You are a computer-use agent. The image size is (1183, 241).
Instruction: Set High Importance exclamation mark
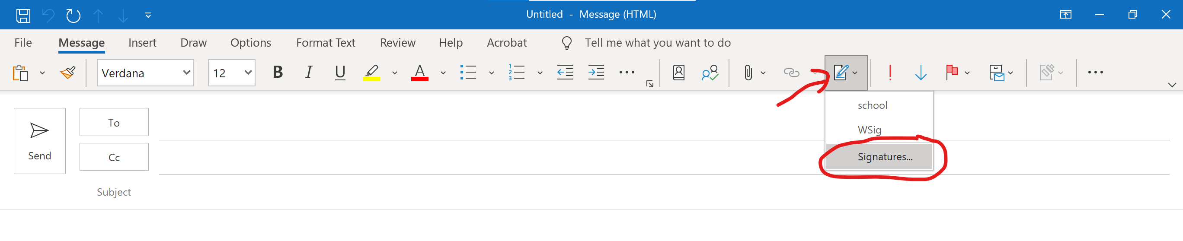(x=890, y=73)
